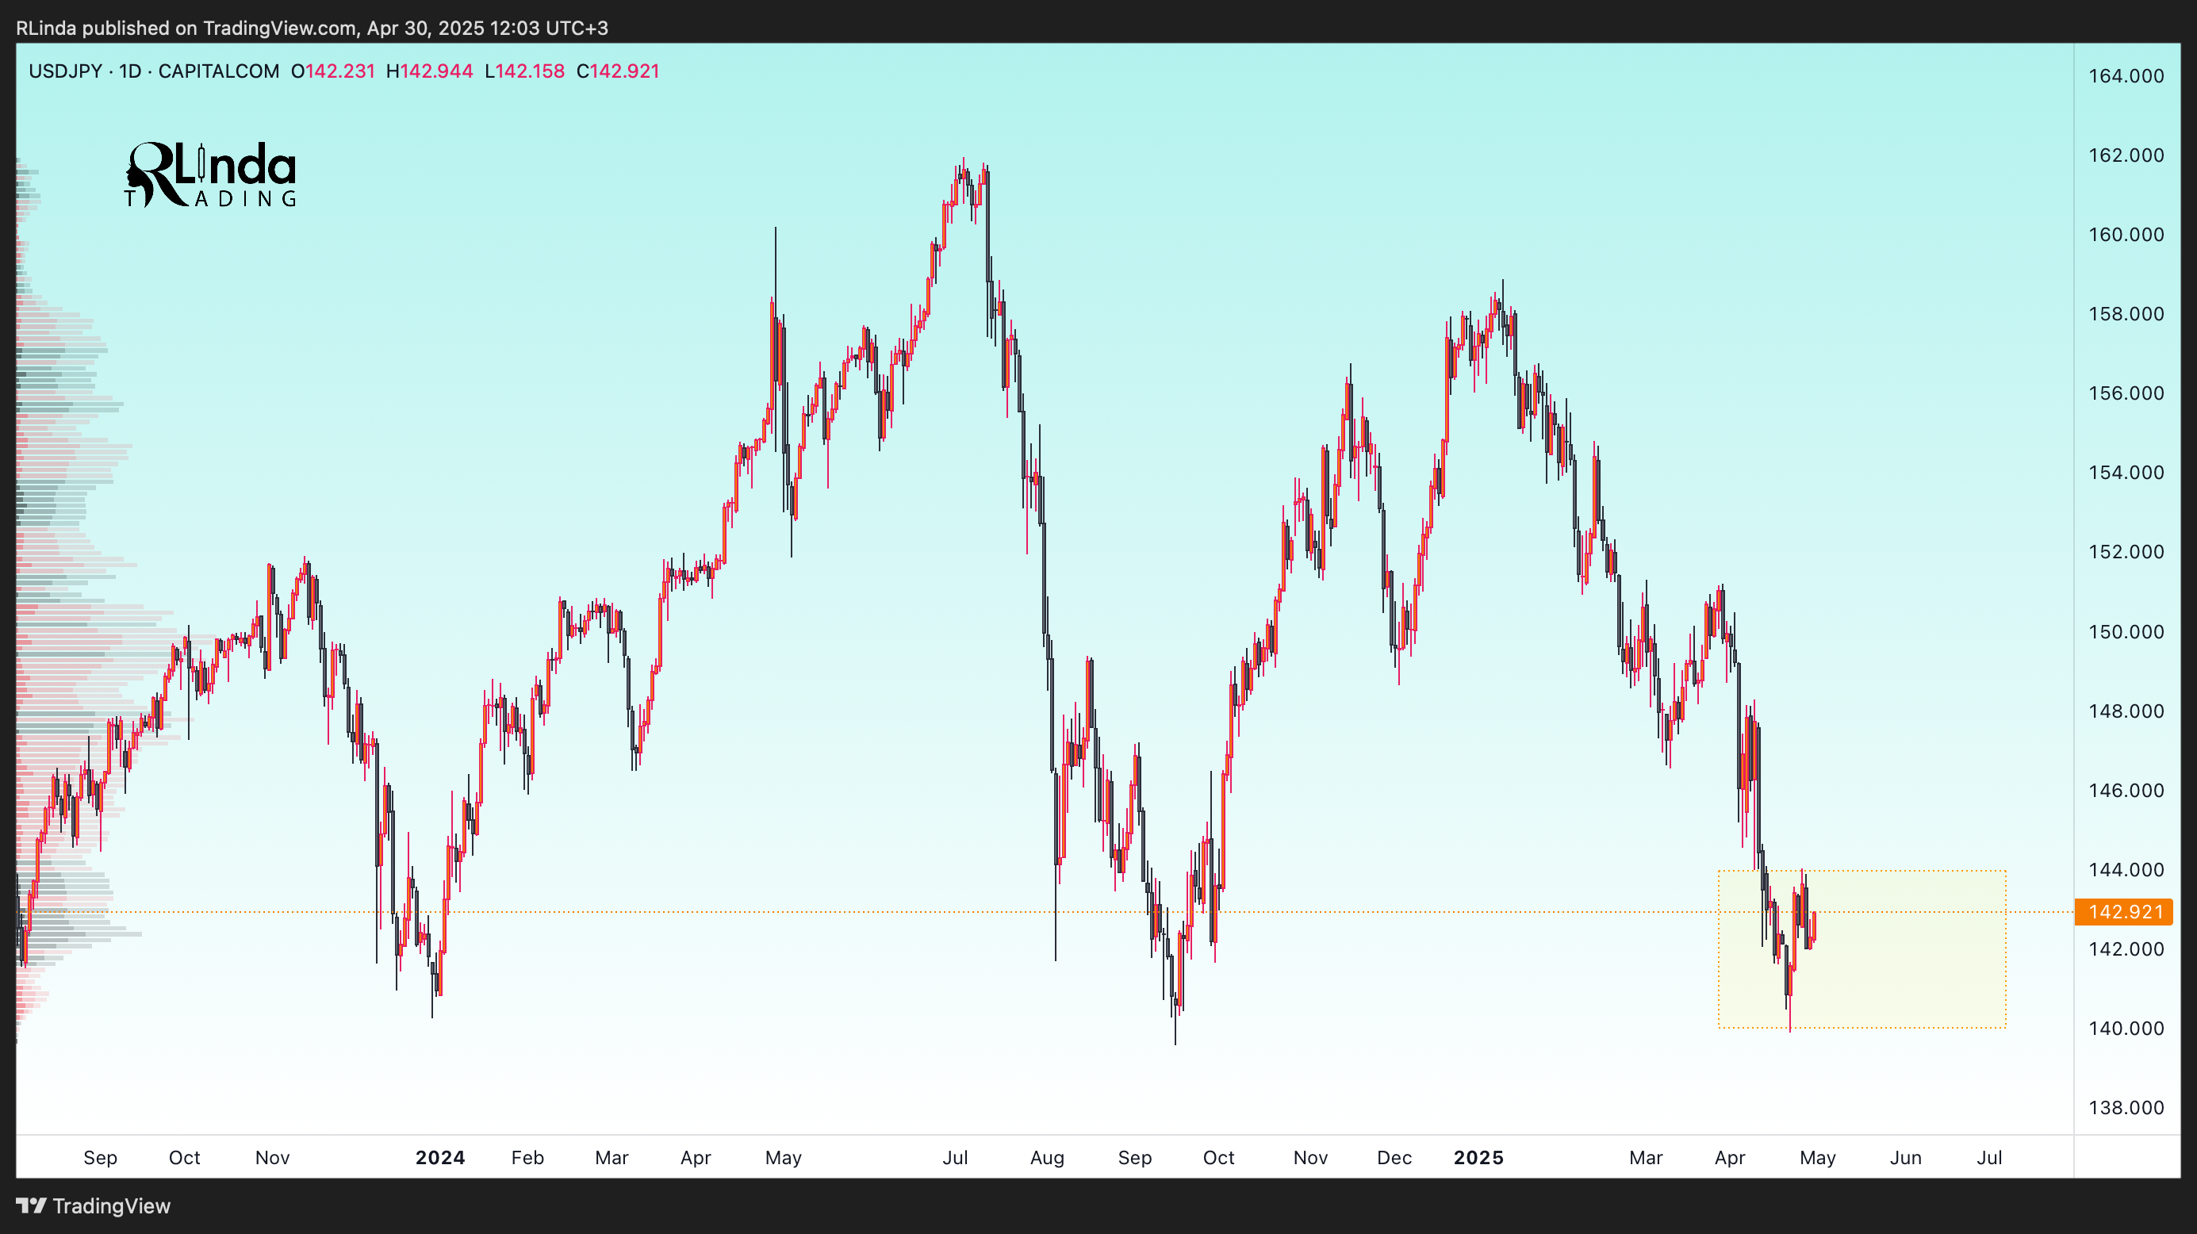Click the 144.000 price axis label
This screenshot has height=1234, width=2197.
pyautogui.click(x=2126, y=870)
